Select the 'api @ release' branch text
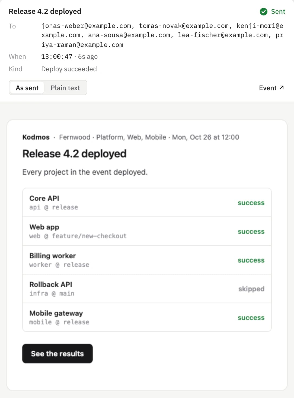294x398 pixels. click(54, 207)
